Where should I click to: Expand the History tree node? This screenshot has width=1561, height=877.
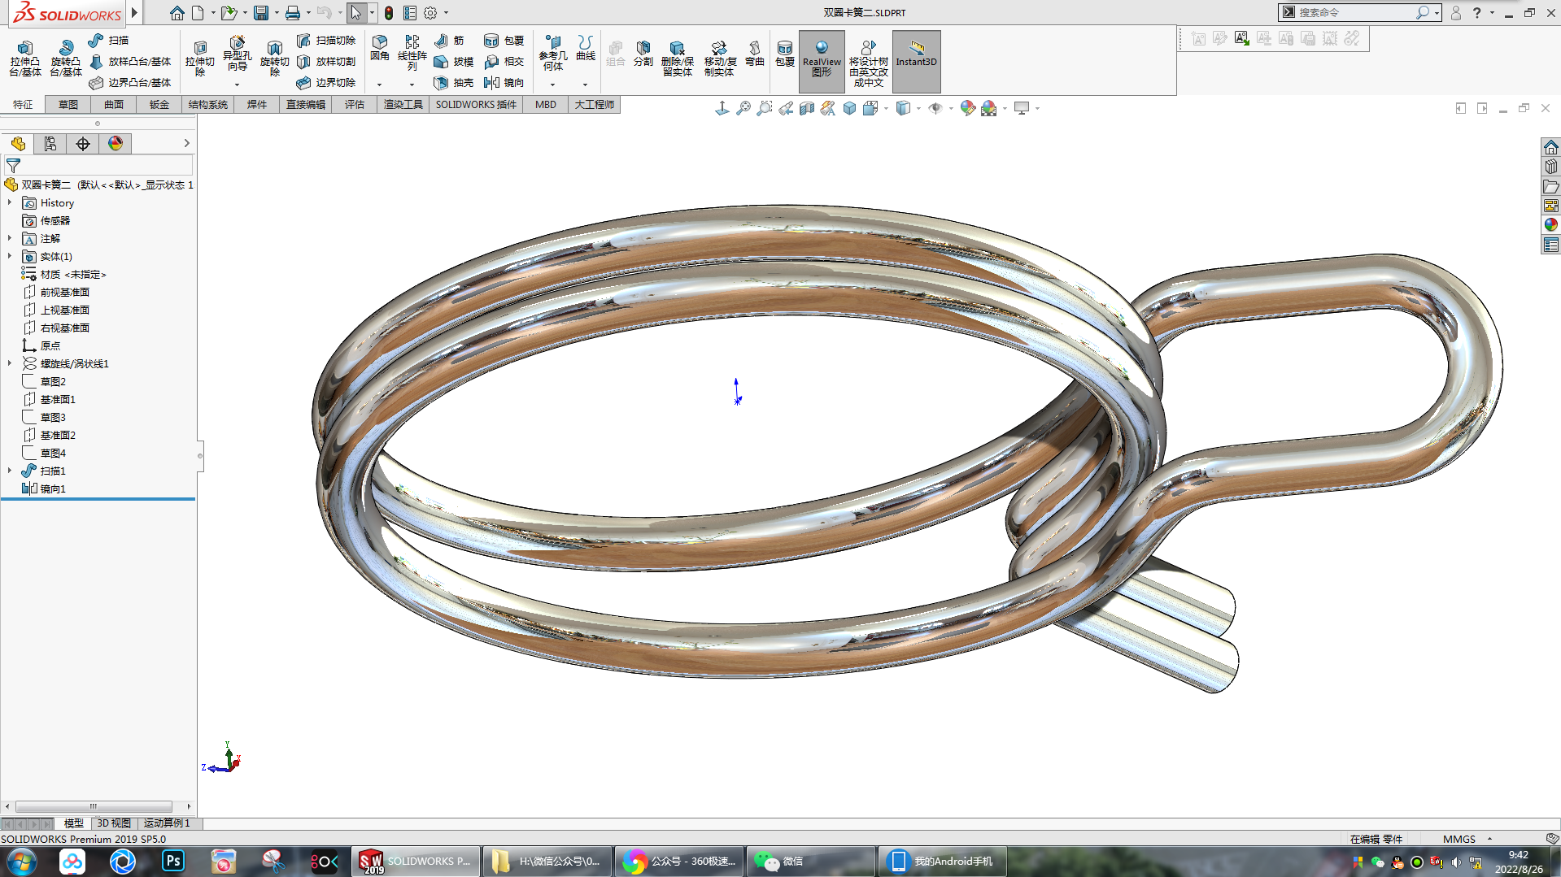(x=10, y=203)
